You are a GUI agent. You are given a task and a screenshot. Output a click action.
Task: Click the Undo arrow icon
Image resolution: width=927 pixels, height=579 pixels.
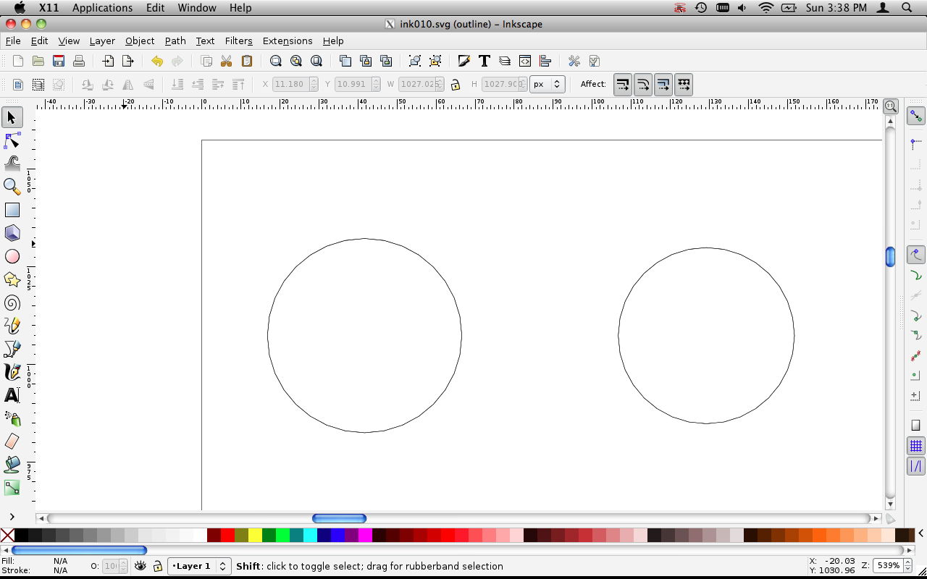click(x=157, y=61)
